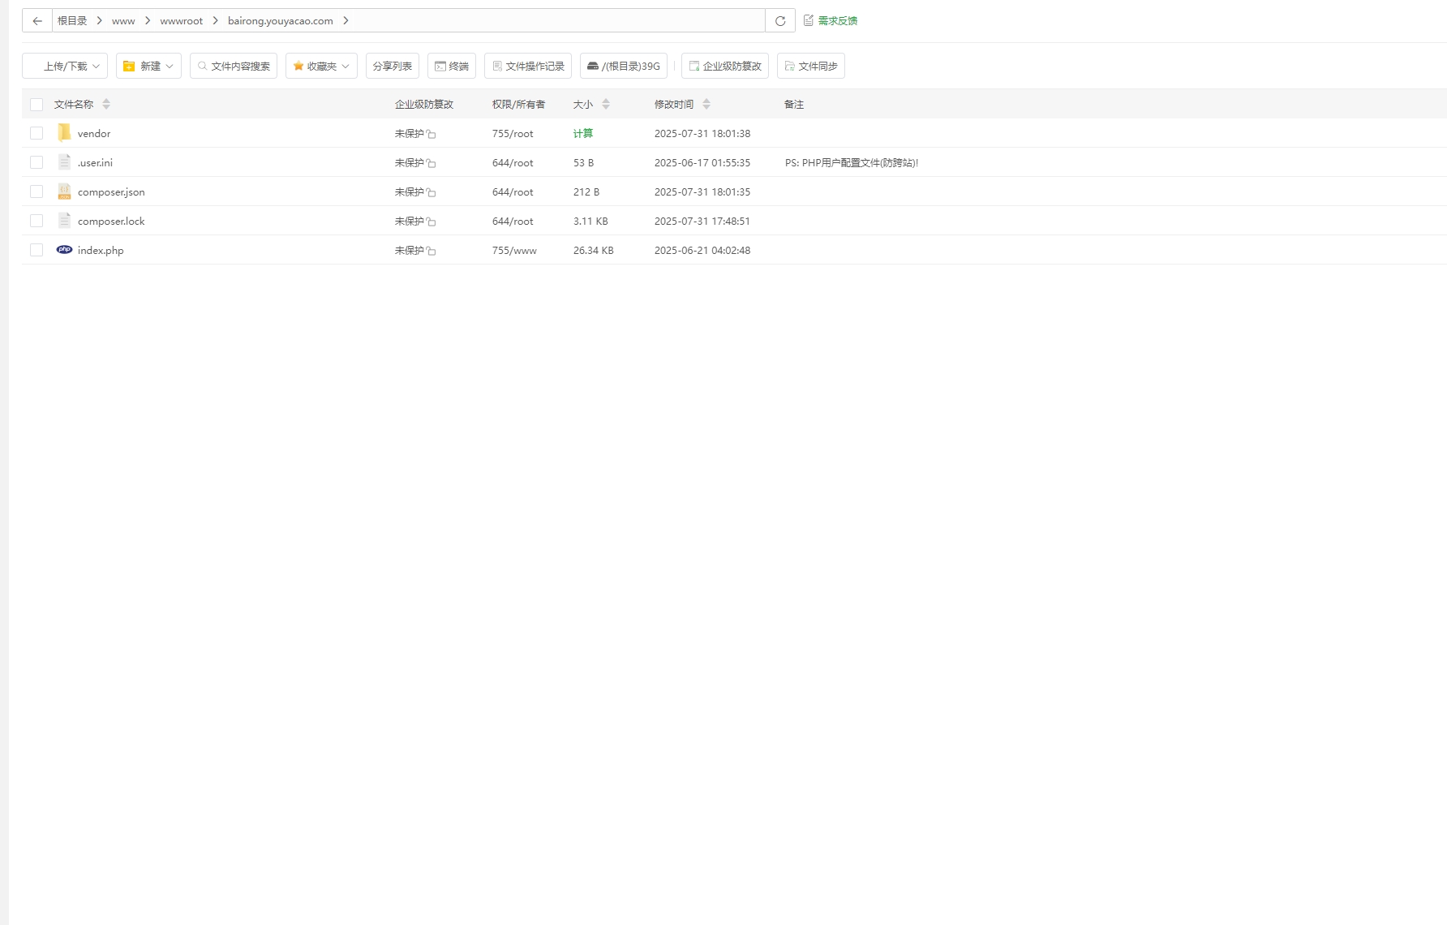Navigate to wwwroot in breadcrumb

(182, 21)
